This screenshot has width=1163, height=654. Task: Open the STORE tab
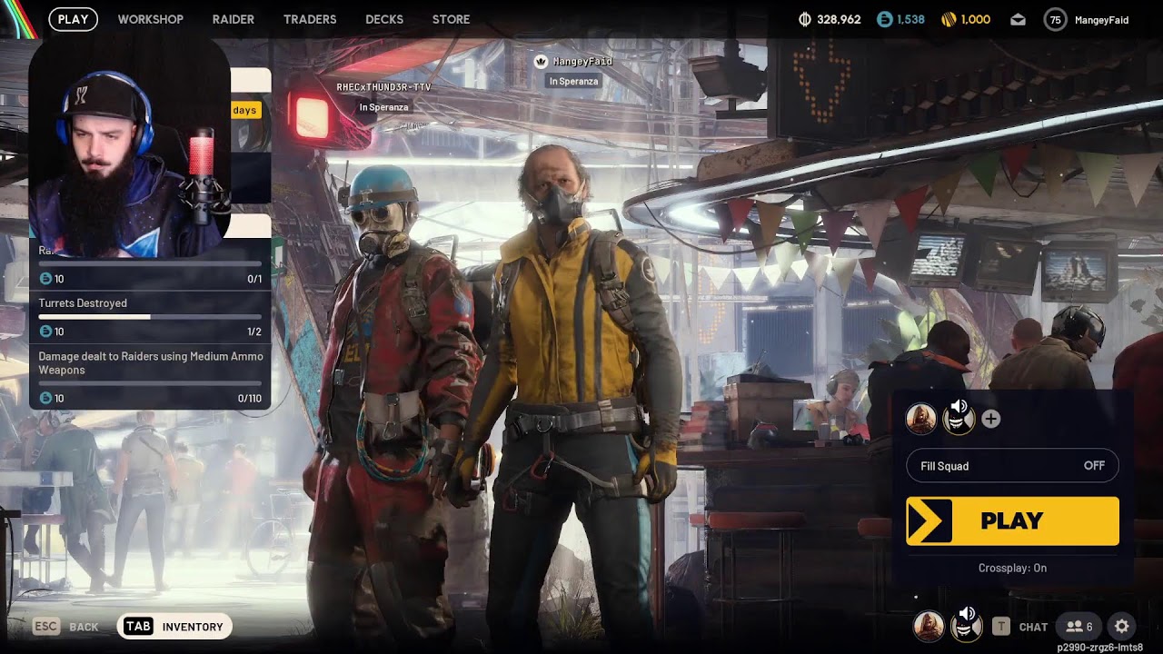coord(452,19)
